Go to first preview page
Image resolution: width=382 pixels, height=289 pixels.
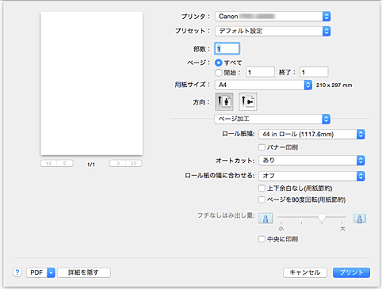[49, 163]
